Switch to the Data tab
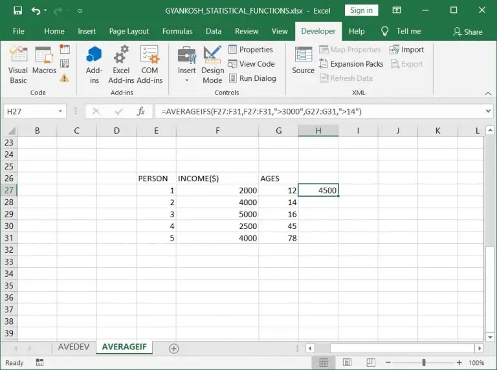Viewport: 497px width, 370px height. pyautogui.click(x=214, y=31)
